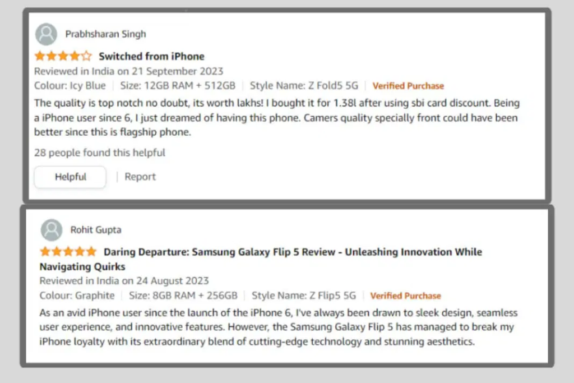
Task: Open the 'Switched from iPhone' review title
Action: (x=151, y=57)
